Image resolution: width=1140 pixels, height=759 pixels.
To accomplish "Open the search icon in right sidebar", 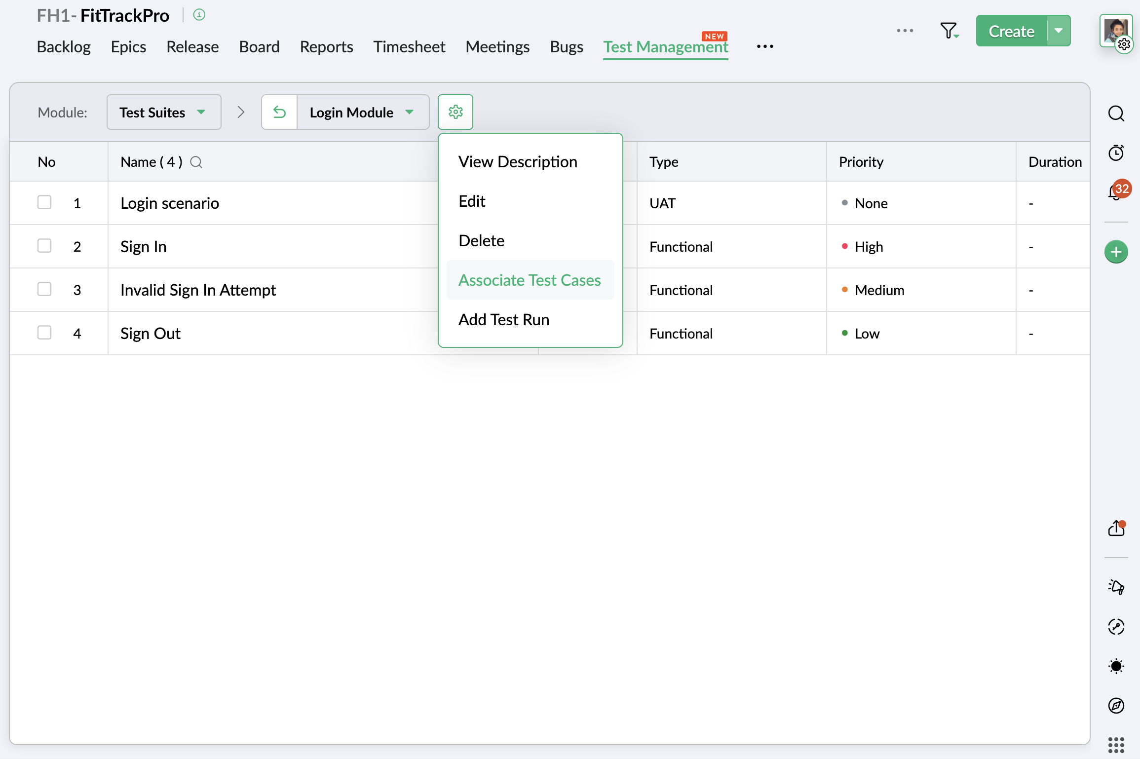I will [x=1116, y=114].
